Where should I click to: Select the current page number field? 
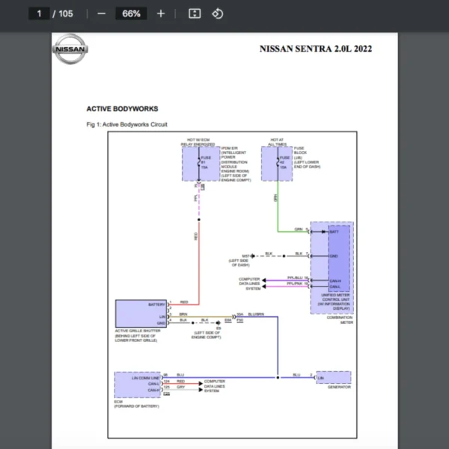tap(39, 13)
